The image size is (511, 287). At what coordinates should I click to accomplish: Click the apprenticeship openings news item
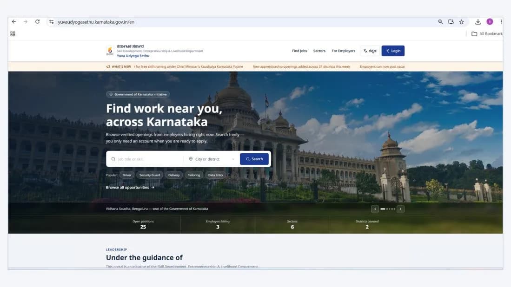301,67
